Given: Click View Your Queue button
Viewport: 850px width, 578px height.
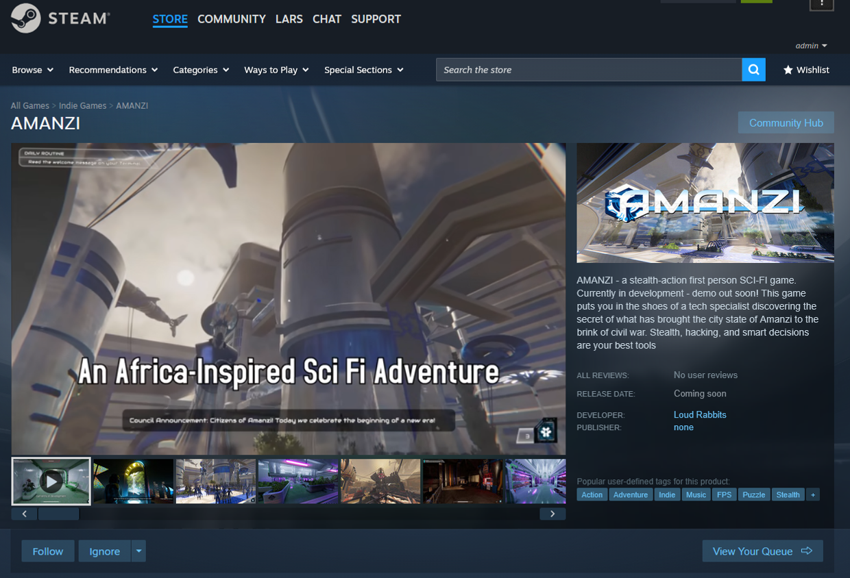Looking at the screenshot, I should (x=762, y=551).
